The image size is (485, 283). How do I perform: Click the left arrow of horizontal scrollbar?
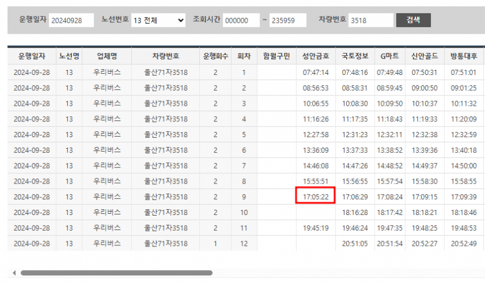pyautogui.click(x=14, y=273)
